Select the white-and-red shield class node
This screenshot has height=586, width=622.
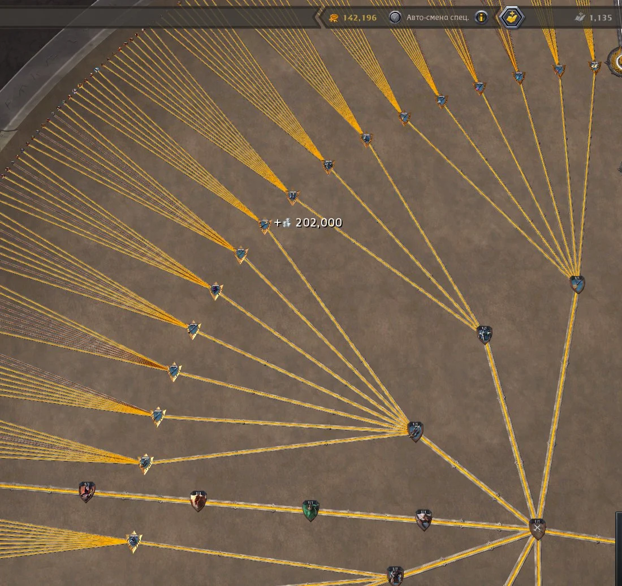tap(424, 520)
